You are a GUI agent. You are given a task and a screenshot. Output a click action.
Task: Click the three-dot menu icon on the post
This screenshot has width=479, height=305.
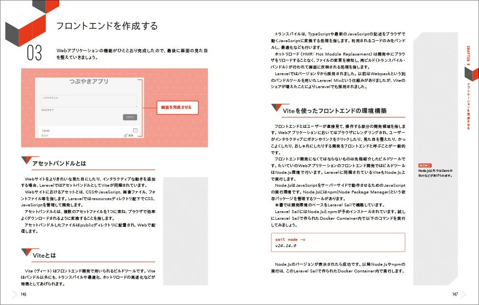click(135, 130)
